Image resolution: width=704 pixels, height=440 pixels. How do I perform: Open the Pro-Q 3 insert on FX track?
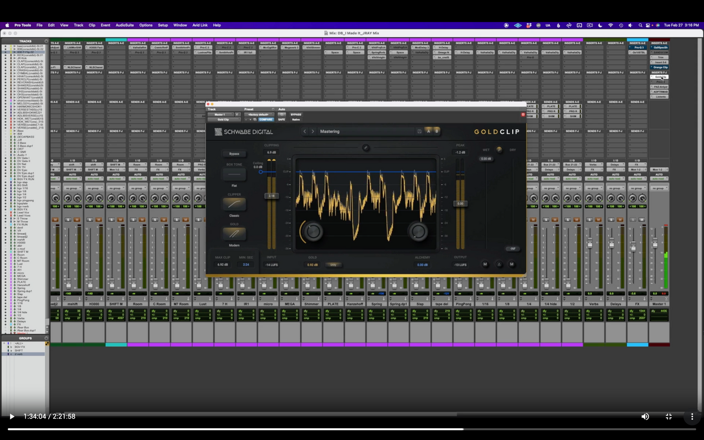(639, 48)
